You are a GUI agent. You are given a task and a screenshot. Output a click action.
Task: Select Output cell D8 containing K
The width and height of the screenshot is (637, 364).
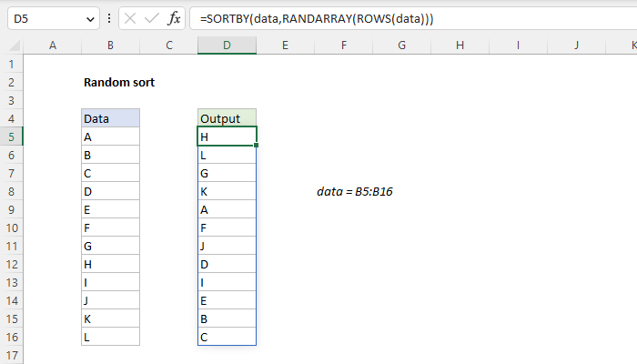click(227, 191)
